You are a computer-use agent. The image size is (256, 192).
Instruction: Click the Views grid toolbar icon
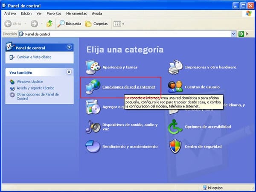pyautogui.click(x=117, y=24)
